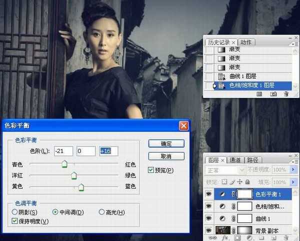Uncheck the 预览 checkbox
Screen dimensions: 300x241
(151, 170)
